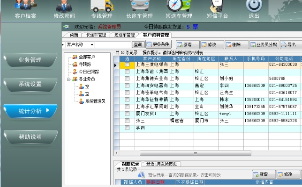Click the search text input field
The width and height of the screenshot is (302, 187).
[x=114, y=45]
